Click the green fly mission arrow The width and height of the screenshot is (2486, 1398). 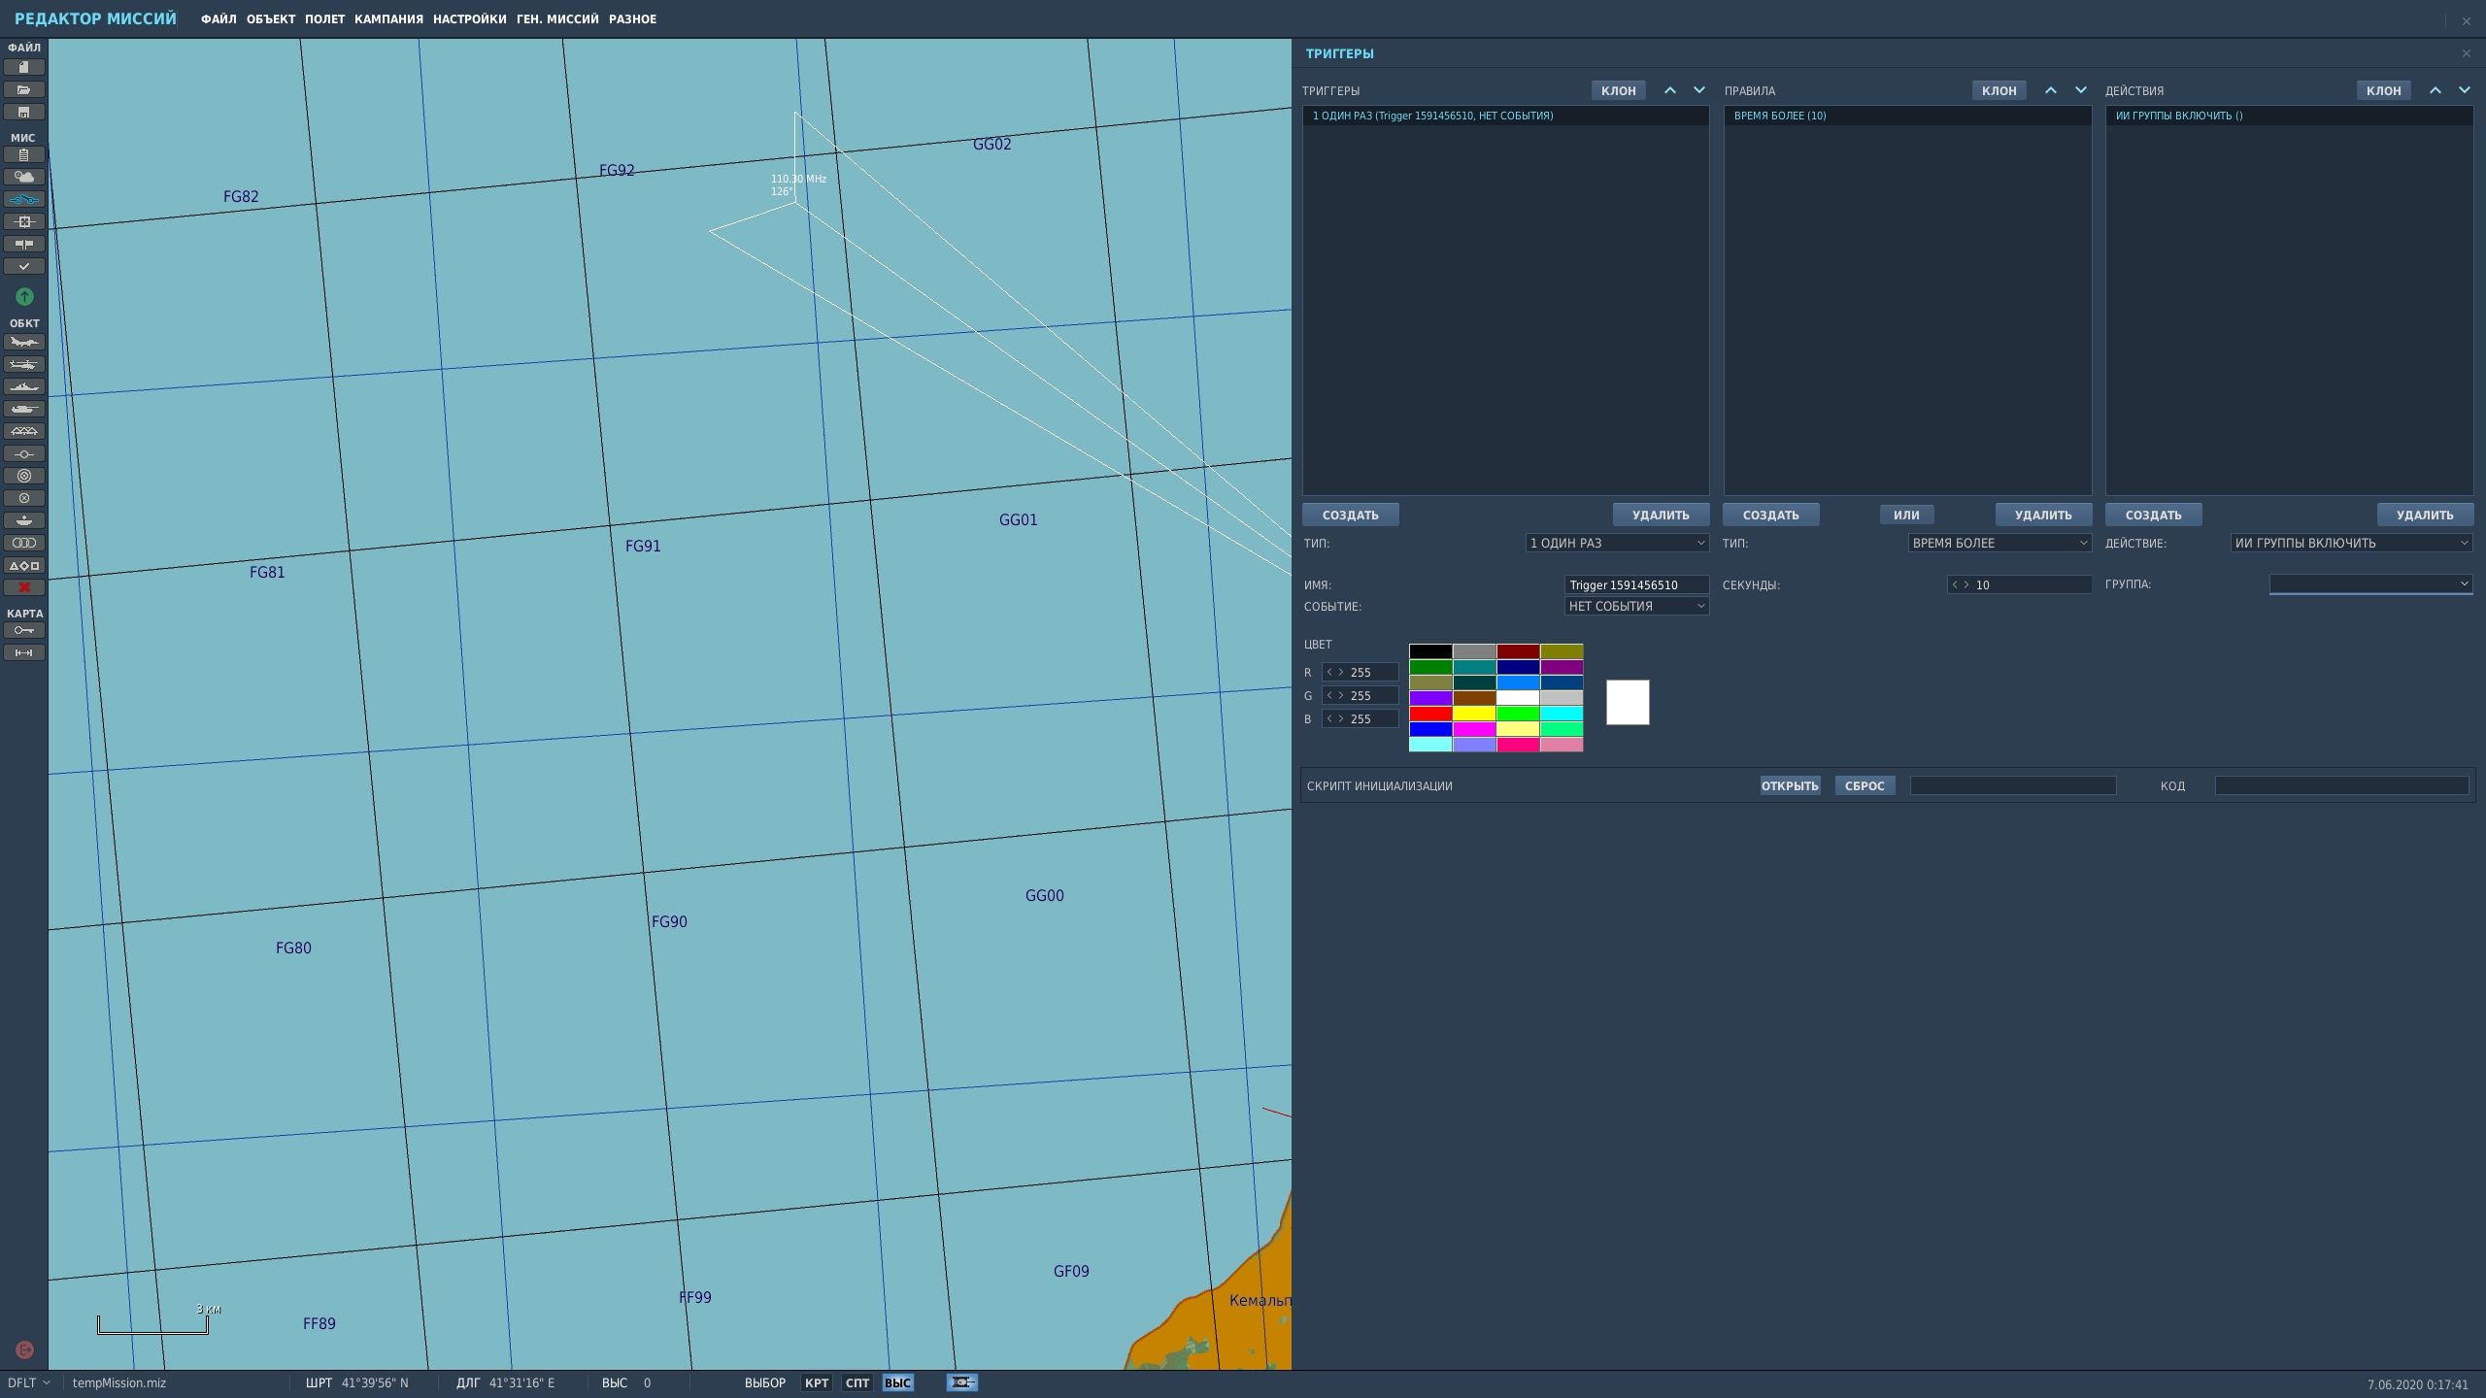[x=24, y=296]
